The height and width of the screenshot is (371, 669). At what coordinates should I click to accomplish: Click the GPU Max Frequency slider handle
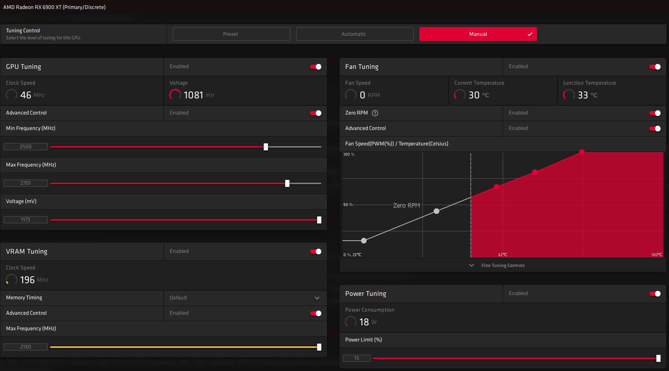287,183
